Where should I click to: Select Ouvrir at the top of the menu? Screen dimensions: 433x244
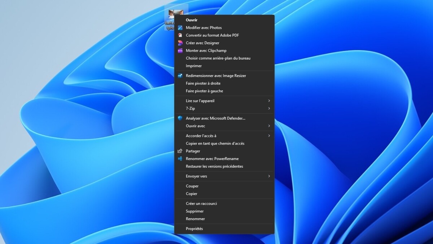[192, 20]
